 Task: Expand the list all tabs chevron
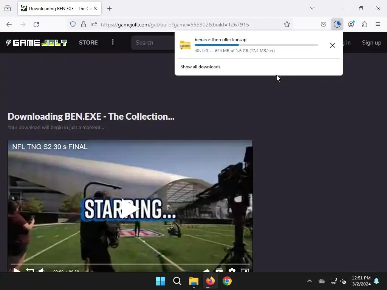[x=312, y=8]
